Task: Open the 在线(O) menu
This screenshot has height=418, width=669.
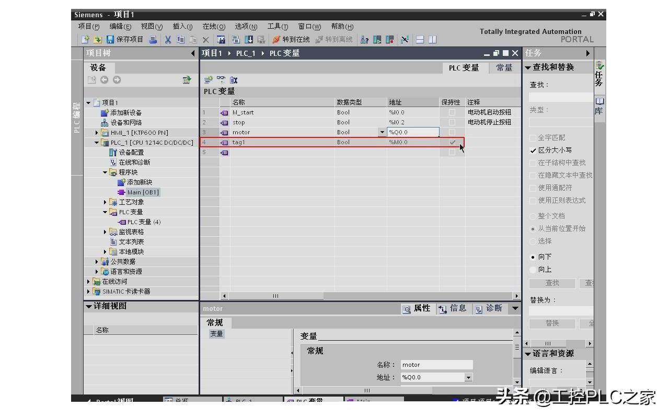Action: 214,27
